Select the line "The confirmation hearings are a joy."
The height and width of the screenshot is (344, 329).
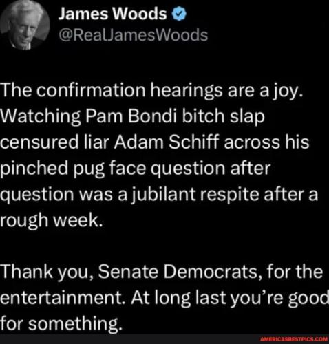(151, 90)
